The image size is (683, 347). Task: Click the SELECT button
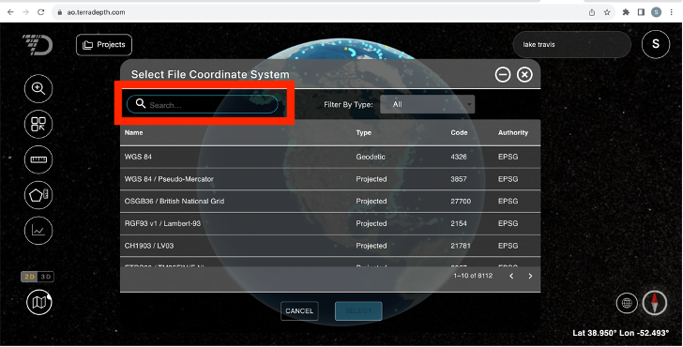(358, 310)
